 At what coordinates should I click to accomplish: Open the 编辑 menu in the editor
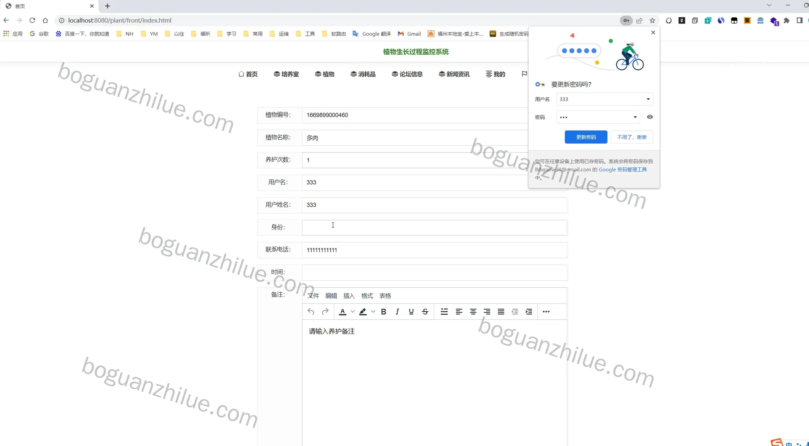click(x=331, y=296)
